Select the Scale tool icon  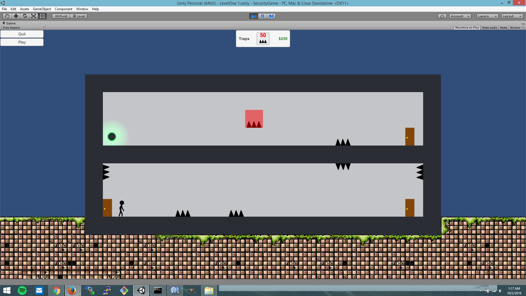coord(33,16)
